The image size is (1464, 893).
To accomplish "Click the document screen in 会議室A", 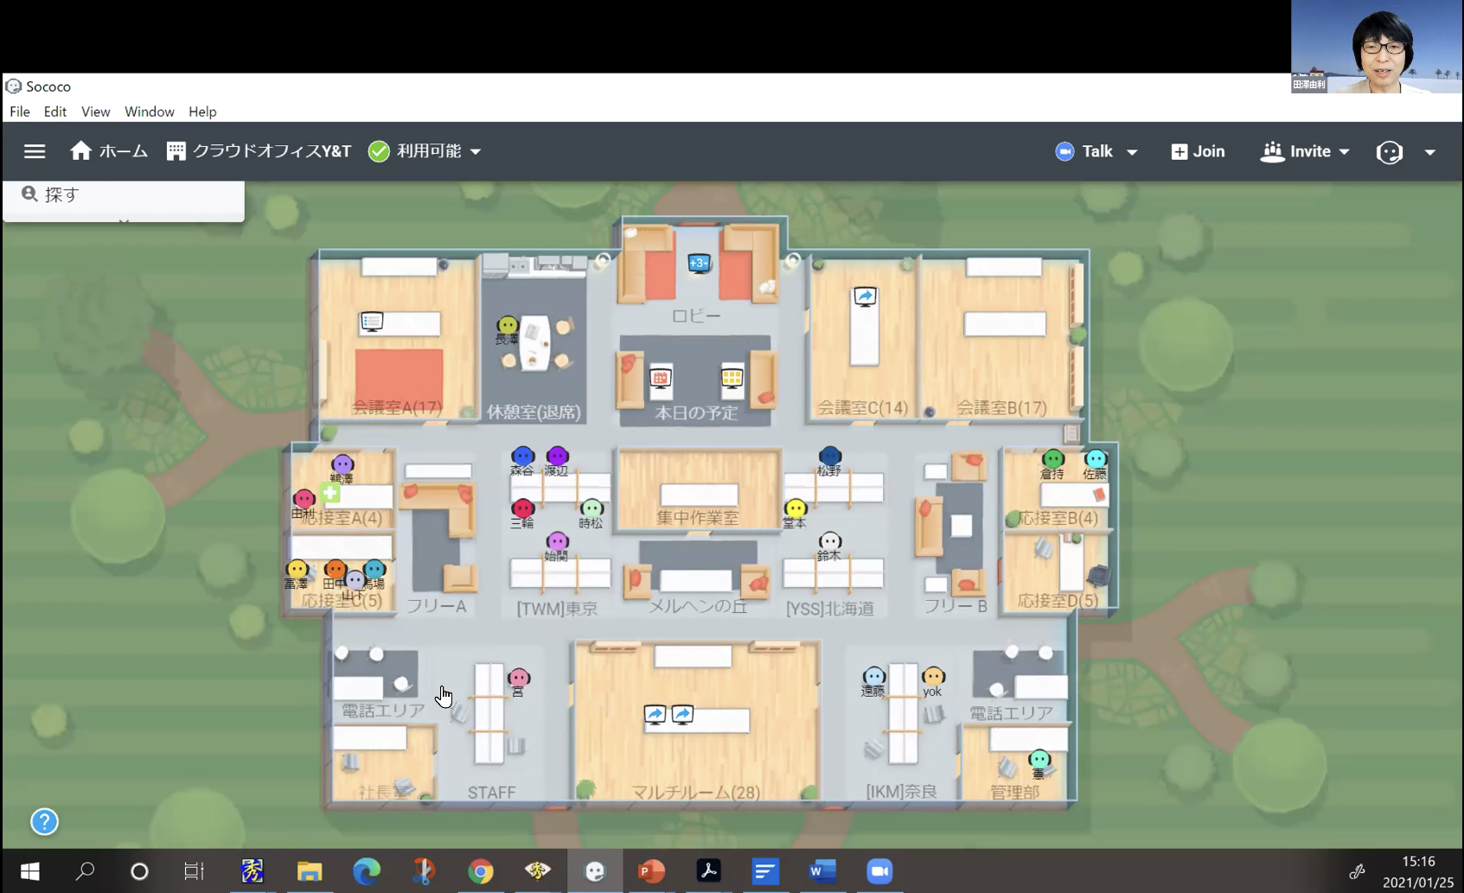I will (x=372, y=322).
